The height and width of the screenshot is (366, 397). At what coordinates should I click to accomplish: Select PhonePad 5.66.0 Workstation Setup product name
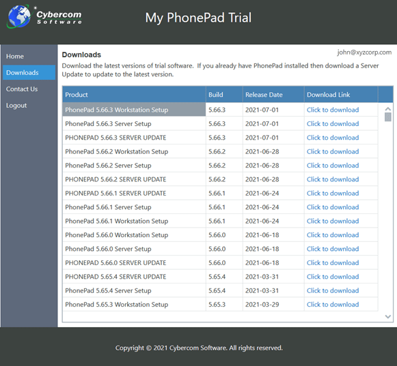tap(116, 235)
